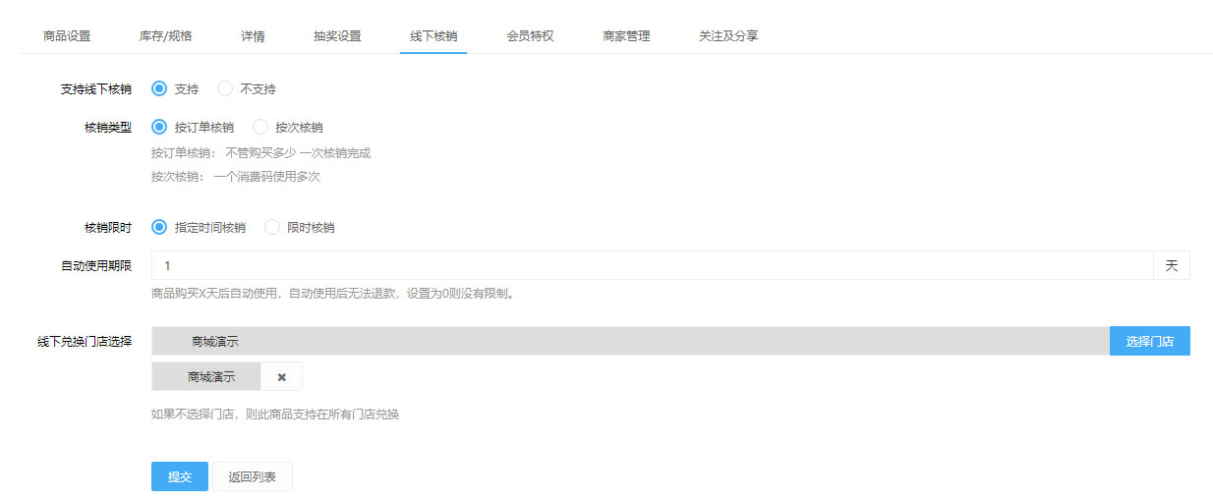Select the 线下核销 tab
Image resolution: width=1213 pixels, height=500 pixels.
433,36
